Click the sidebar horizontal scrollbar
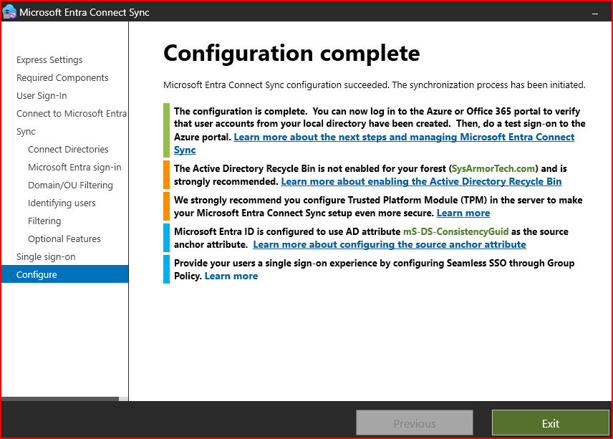This screenshot has width=613, height=439. pyautogui.click(x=60, y=399)
